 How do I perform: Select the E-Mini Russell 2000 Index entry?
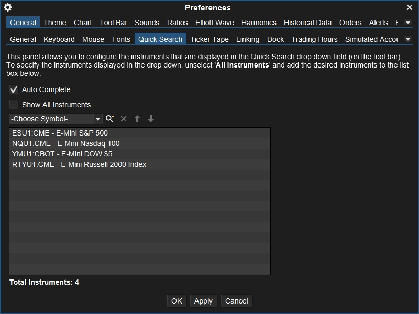79,164
